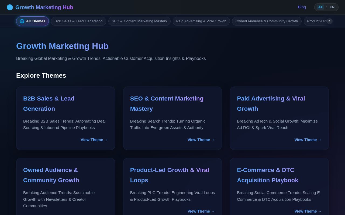This screenshot has width=345, height=215.
Task: View Theme for E-Commerce & DTC card
Action: click(x=308, y=211)
